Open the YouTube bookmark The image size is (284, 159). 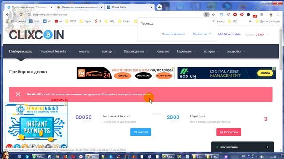tap(58, 21)
